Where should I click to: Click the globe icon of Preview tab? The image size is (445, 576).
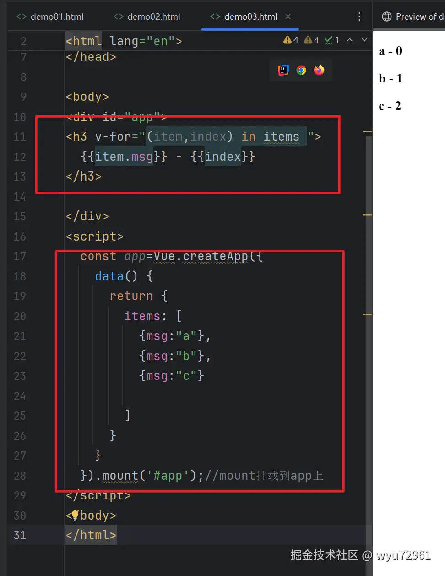387,16
